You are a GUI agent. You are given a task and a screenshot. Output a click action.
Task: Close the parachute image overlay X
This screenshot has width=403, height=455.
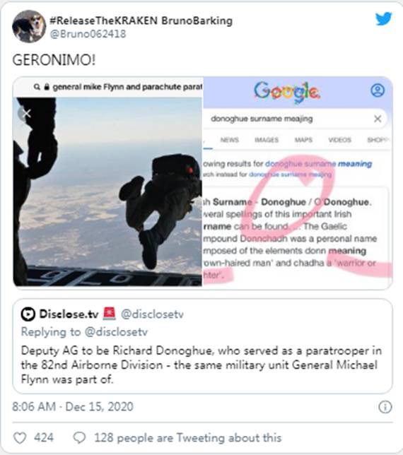tap(25, 114)
